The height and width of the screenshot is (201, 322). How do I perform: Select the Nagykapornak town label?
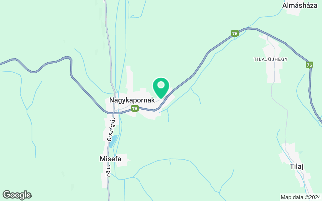coord(132,100)
